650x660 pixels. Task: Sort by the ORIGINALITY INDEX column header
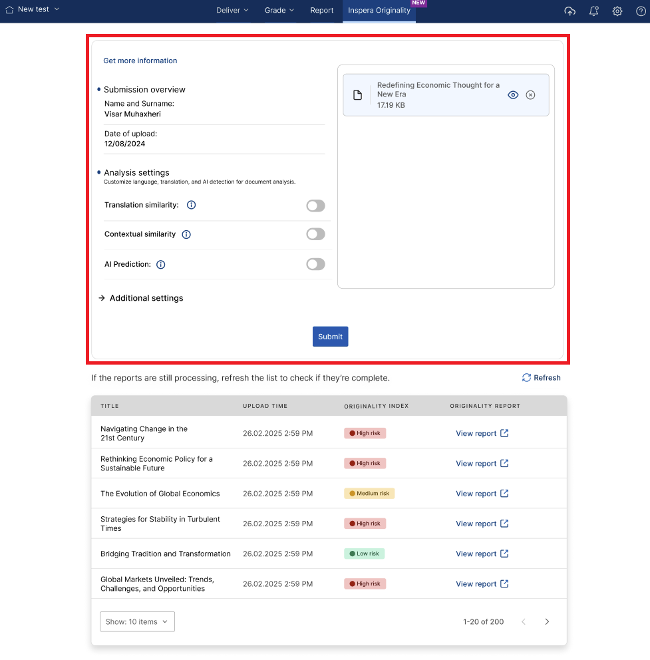[377, 407]
